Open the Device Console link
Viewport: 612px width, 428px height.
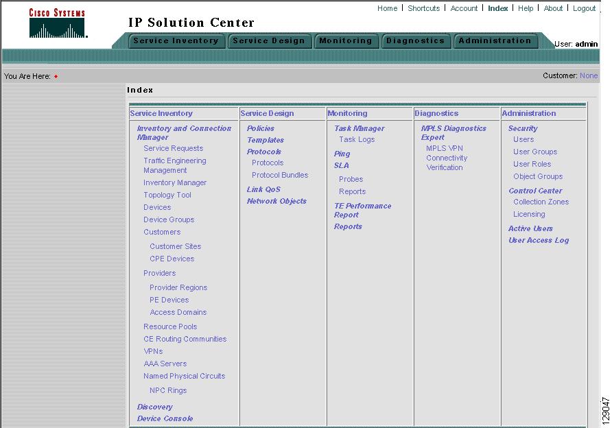click(165, 418)
